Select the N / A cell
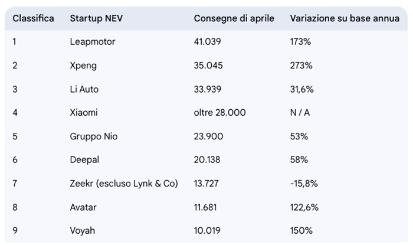413x245 pixels. point(300,113)
